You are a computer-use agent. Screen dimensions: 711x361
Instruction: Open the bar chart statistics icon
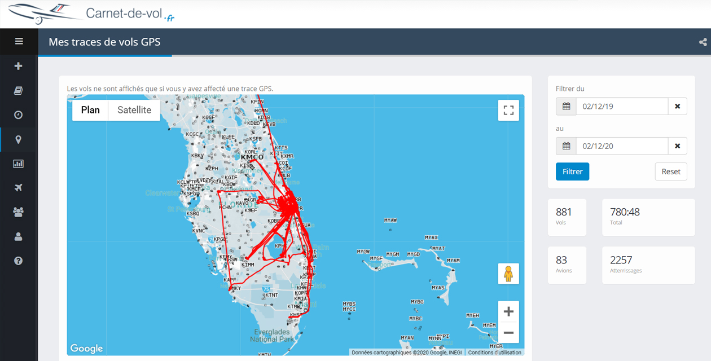coord(19,164)
